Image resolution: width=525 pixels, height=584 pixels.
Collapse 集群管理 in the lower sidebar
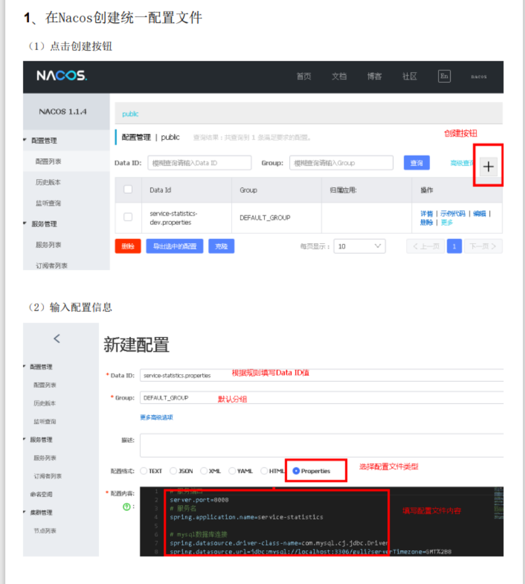click(x=25, y=512)
